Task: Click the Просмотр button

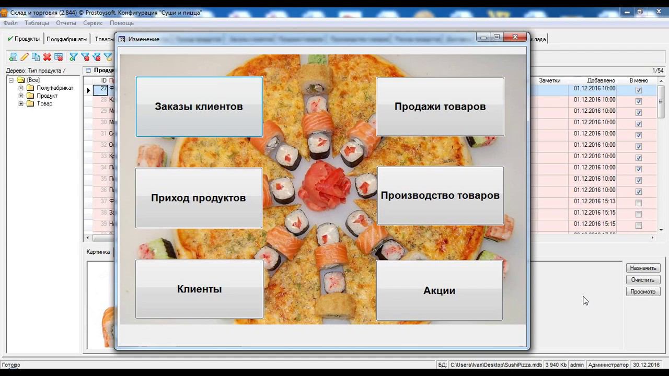Action: click(x=643, y=291)
